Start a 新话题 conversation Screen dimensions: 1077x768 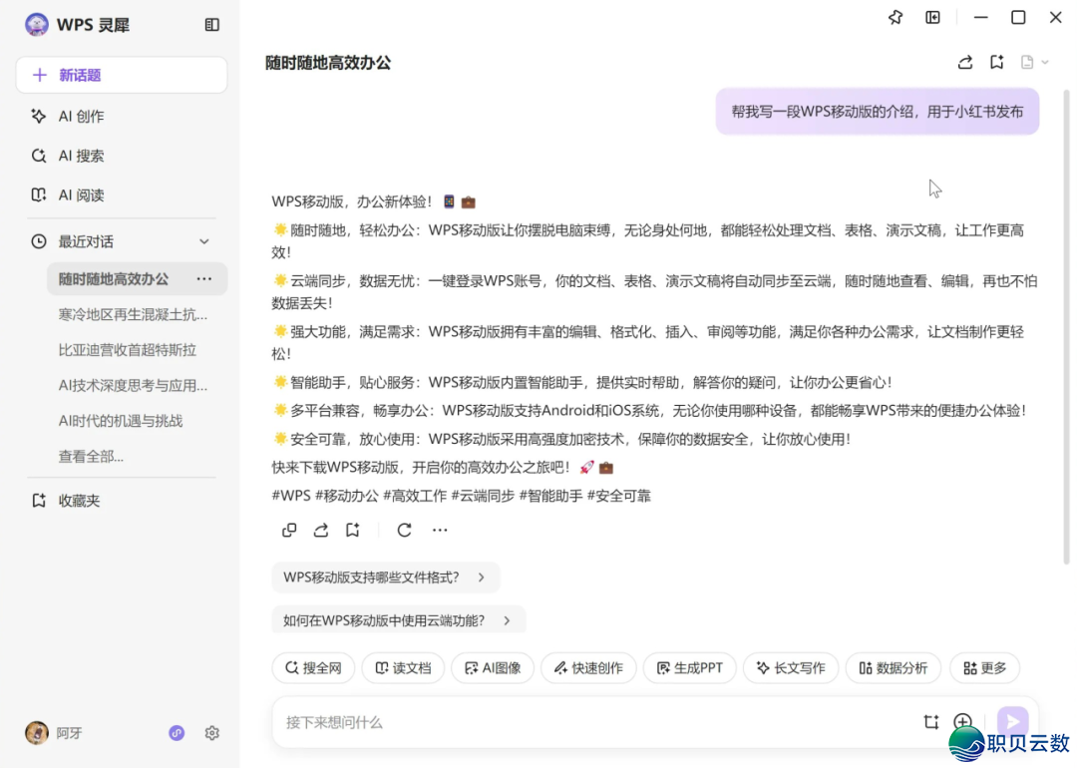pos(121,75)
